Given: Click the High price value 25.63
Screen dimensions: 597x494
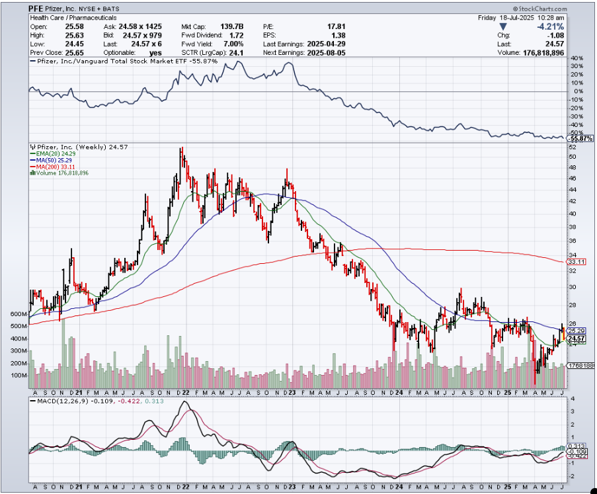Looking at the screenshot, I should pyautogui.click(x=74, y=35).
